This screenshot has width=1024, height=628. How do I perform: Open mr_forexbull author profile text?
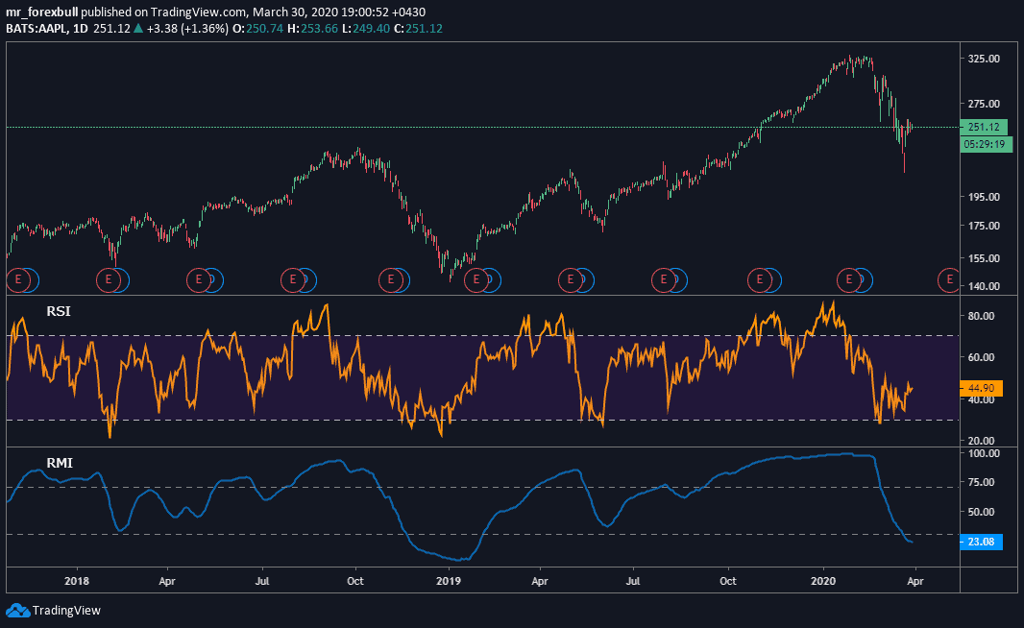pyautogui.click(x=43, y=12)
